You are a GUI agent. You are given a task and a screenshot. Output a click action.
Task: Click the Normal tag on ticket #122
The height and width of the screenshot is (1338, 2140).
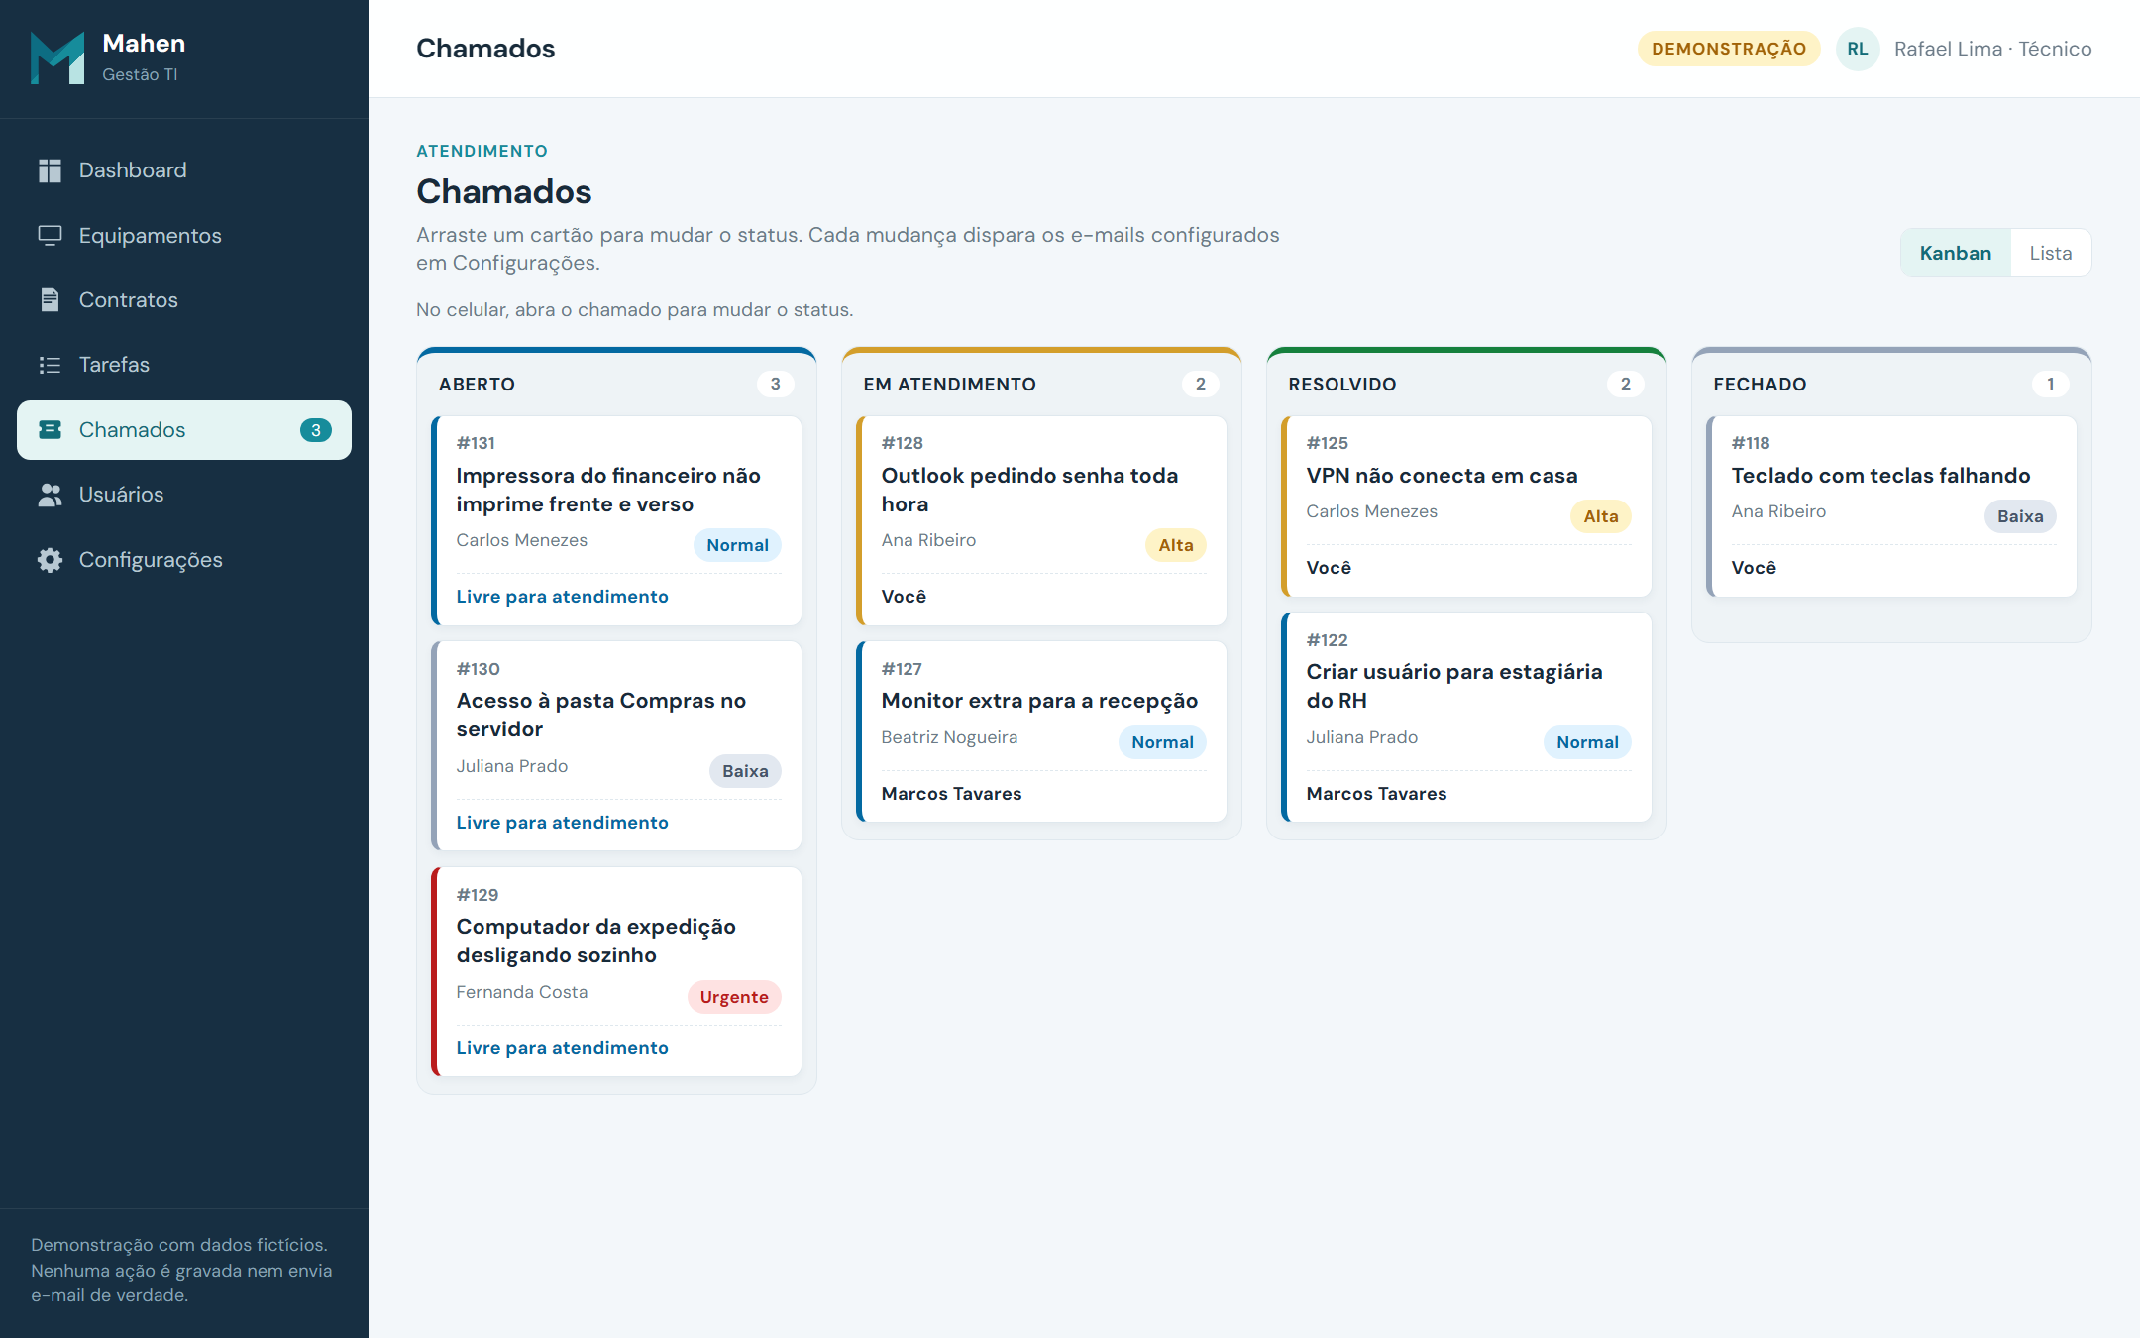tap(1587, 742)
